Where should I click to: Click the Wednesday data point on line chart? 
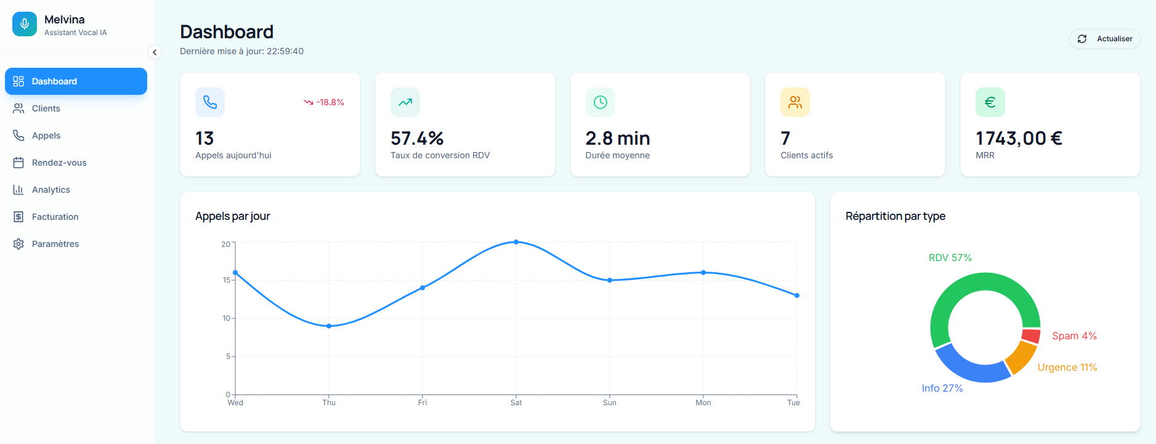click(235, 273)
